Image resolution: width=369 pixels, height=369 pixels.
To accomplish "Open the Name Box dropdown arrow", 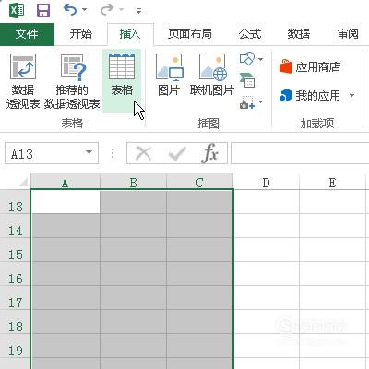I will [x=89, y=152].
